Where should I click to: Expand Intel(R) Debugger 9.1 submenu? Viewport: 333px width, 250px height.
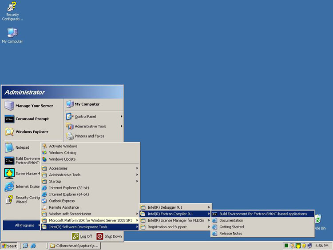174,207
